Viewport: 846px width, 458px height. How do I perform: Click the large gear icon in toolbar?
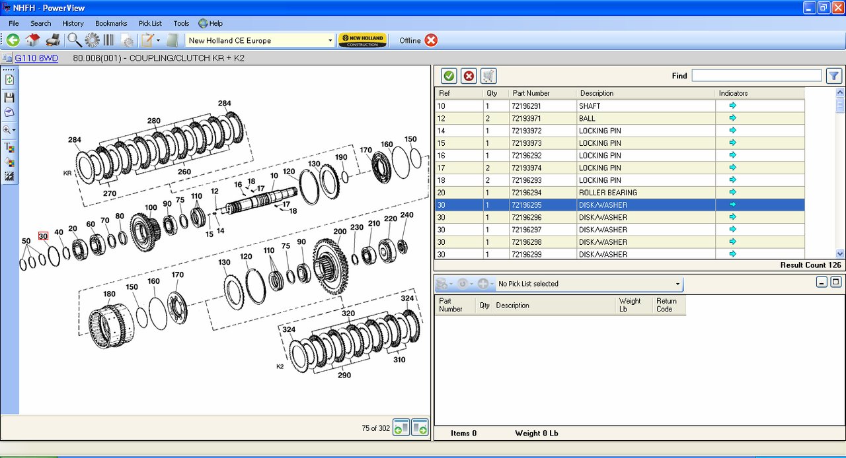[92, 40]
